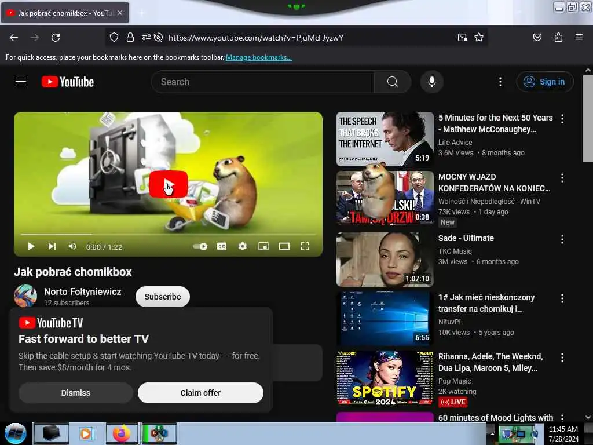Viewport: 593px width, 445px height.
Task: Skip to next video
Action: click(x=52, y=246)
